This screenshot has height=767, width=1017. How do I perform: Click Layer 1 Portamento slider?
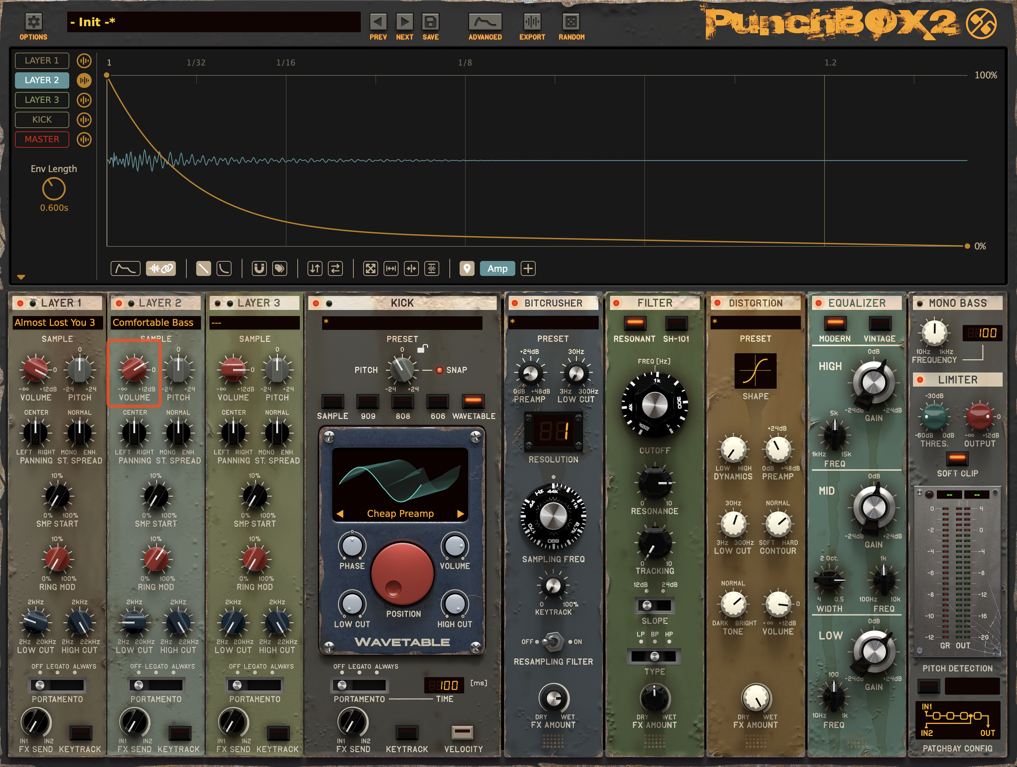tap(57, 685)
